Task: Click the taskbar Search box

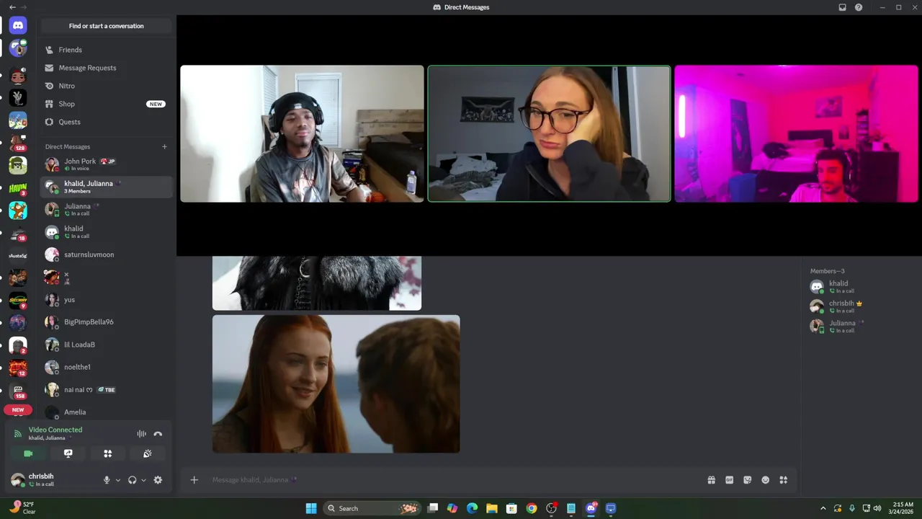Action: [x=372, y=508]
